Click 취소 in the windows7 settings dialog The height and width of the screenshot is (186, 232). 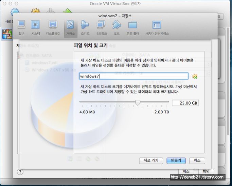186,171
